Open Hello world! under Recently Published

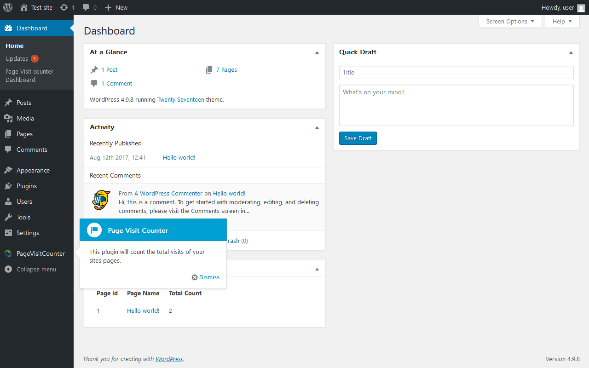click(179, 158)
